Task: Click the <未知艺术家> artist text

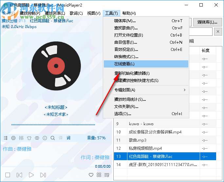Action: click(56, 114)
